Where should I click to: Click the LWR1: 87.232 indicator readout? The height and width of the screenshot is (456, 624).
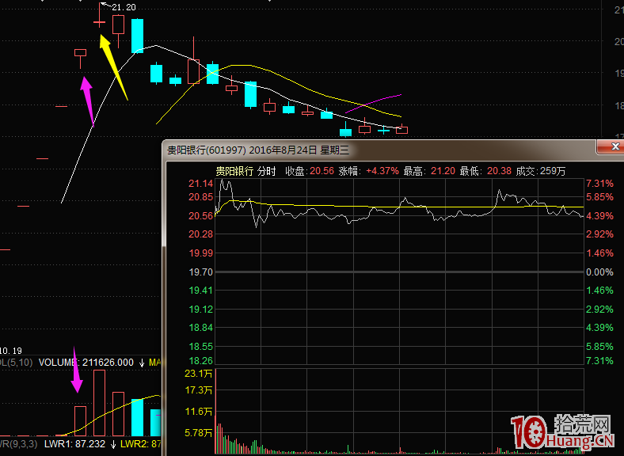click(x=74, y=444)
